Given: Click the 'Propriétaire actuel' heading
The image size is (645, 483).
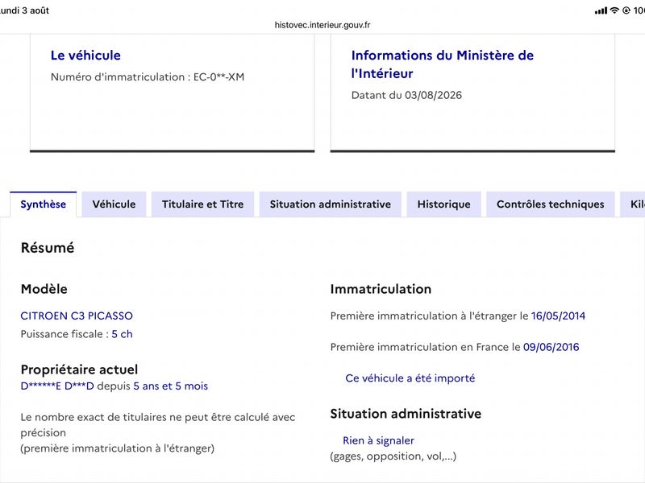Looking at the screenshot, I should (79, 369).
